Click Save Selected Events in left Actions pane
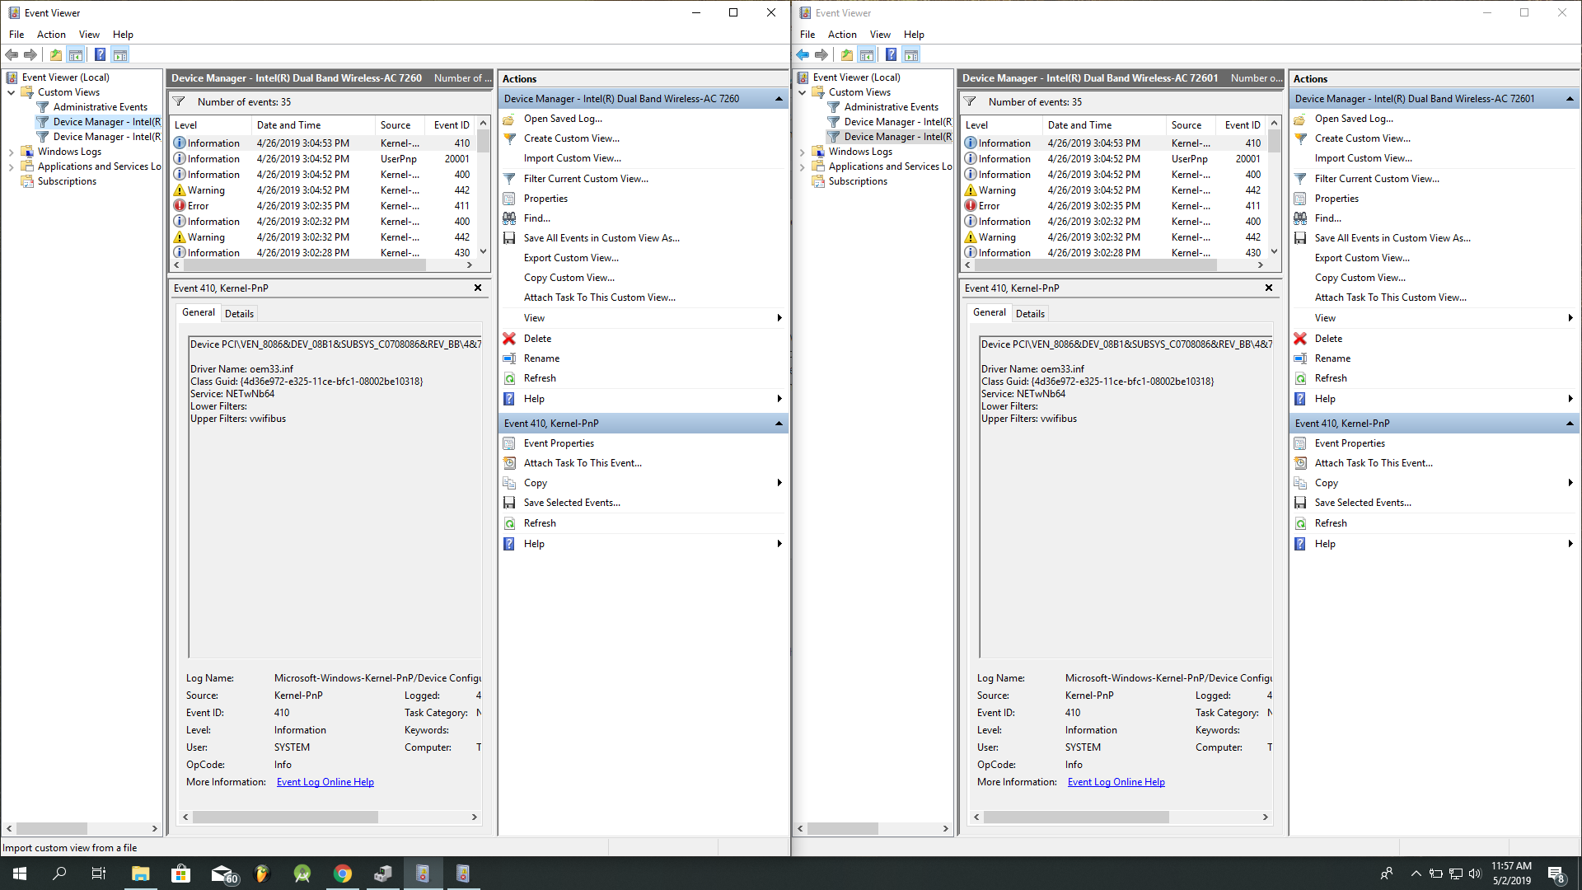The height and width of the screenshot is (890, 1582). point(572,503)
